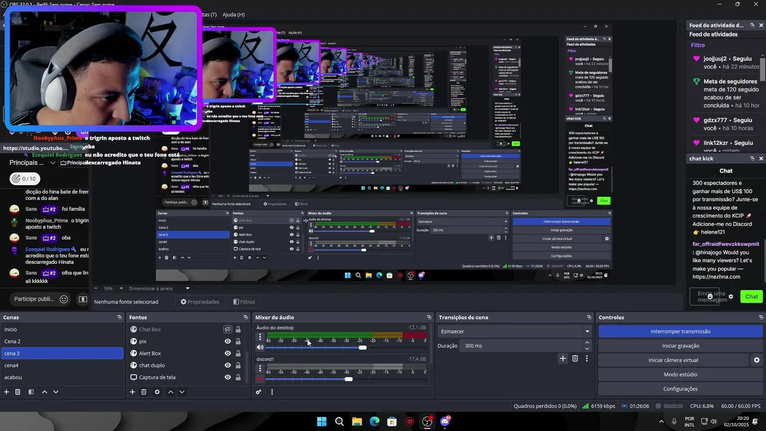The image size is (766, 431).
Task: Open audio mixer options menu at bottom
Action: 272,392
